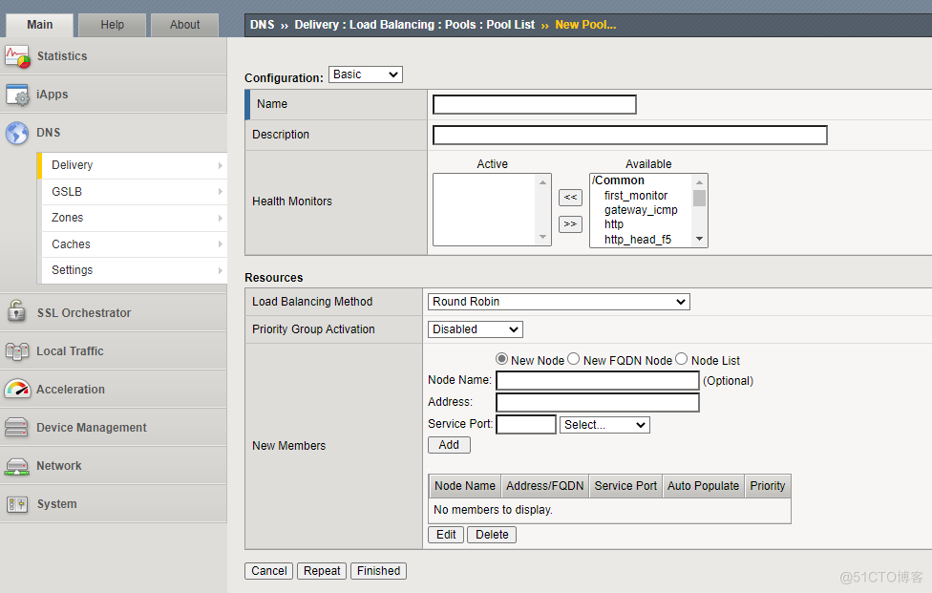Click the Local Traffic icon
Viewport: 932px width, 593px height.
point(17,351)
